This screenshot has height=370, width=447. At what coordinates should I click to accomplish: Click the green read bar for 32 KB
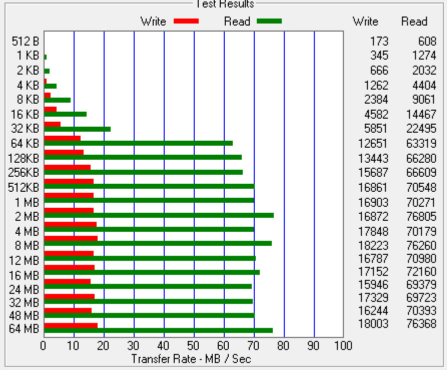click(x=77, y=129)
